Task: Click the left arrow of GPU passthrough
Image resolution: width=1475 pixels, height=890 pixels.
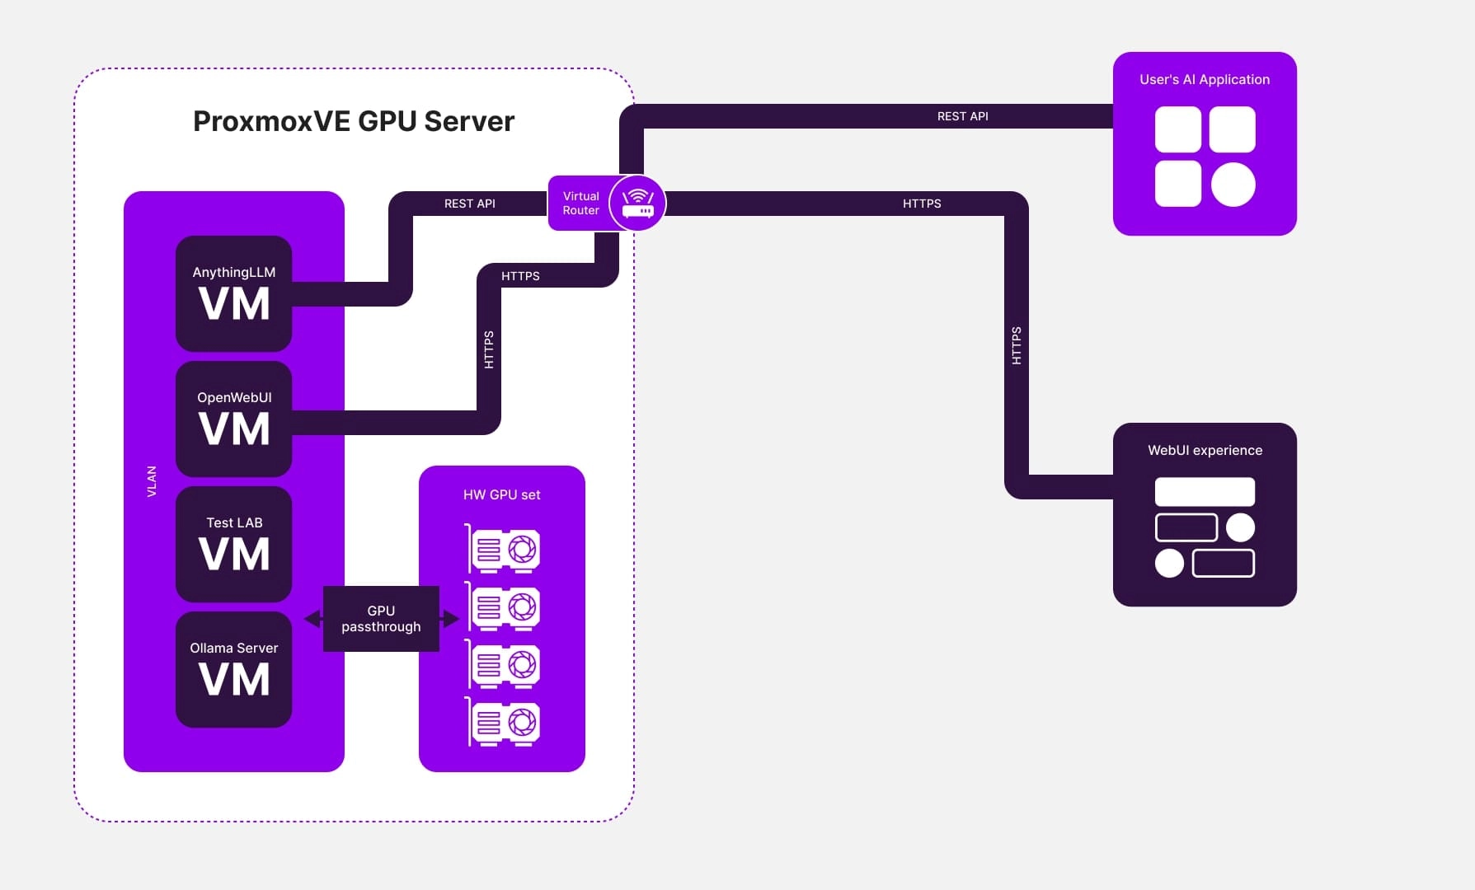Action: point(312,619)
